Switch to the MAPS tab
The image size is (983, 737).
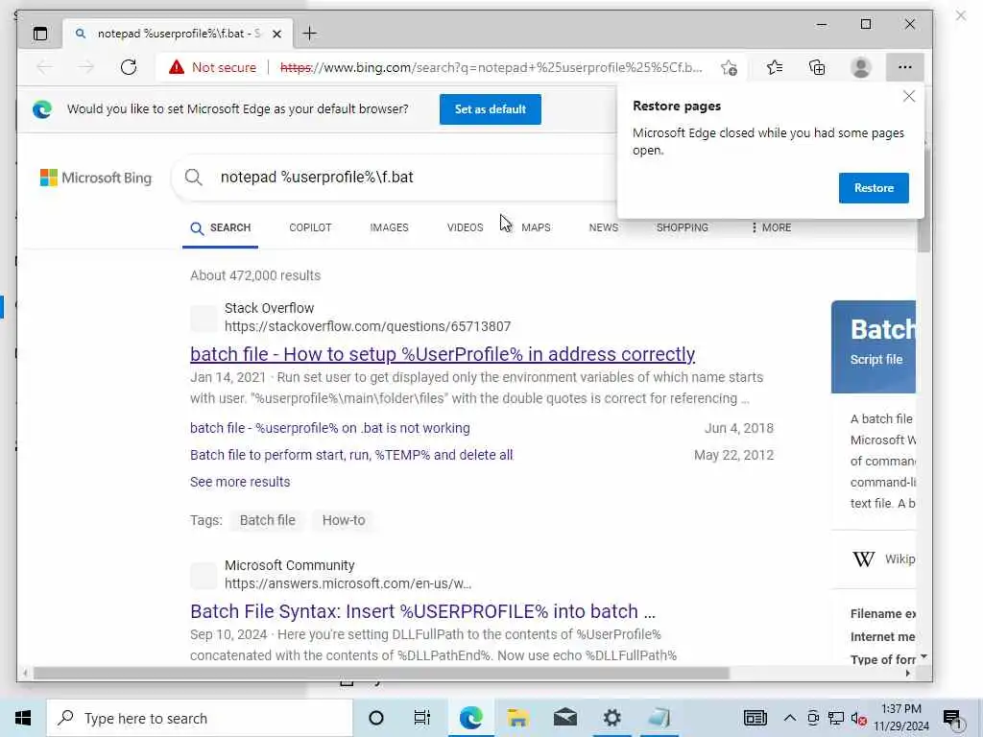pyautogui.click(x=536, y=227)
